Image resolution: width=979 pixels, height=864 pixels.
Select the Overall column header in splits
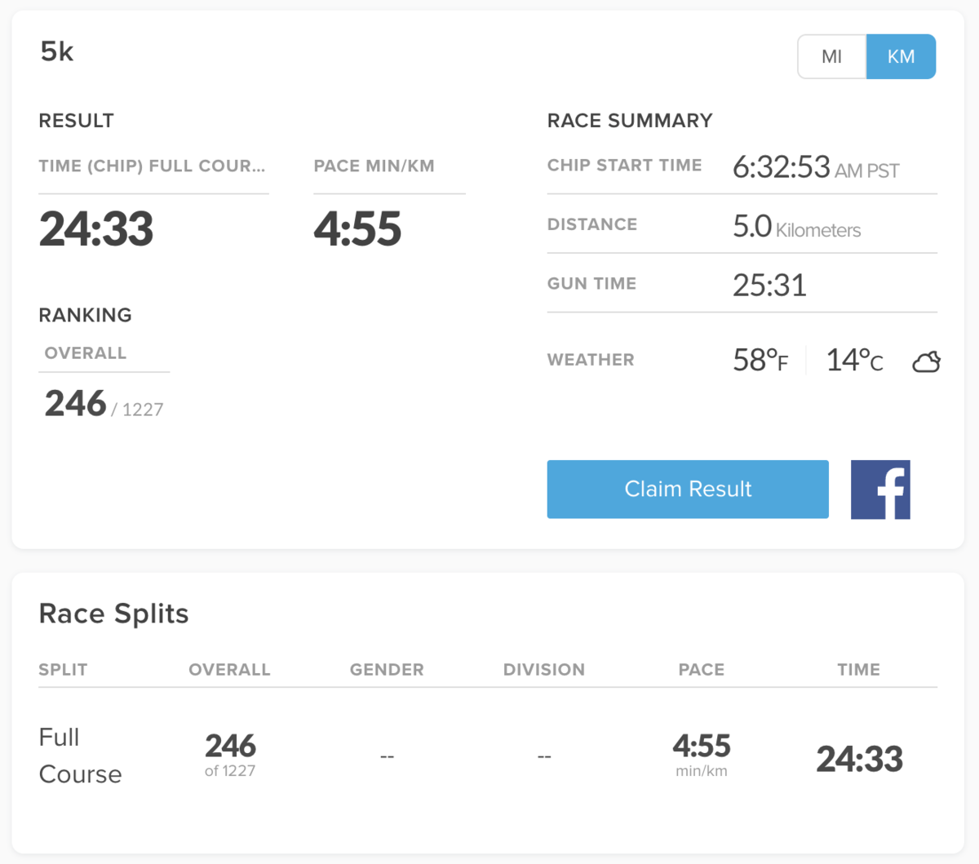click(x=229, y=670)
